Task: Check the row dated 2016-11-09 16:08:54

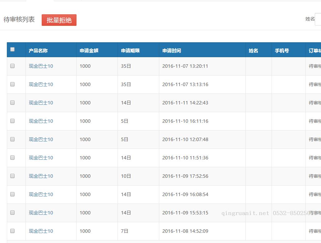Action: [x=12, y=194]
